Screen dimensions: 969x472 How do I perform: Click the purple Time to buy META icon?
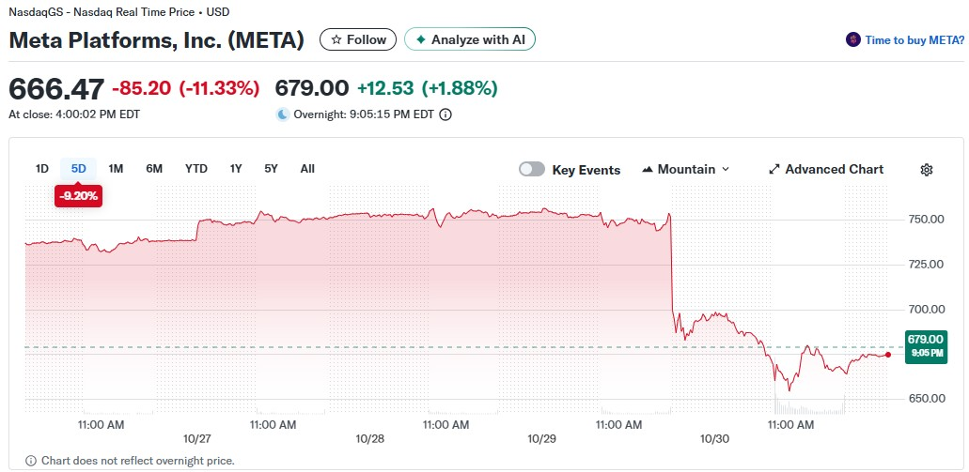click(853, 39)
